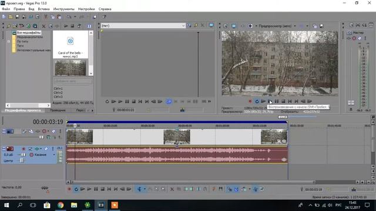Image resolution: width=376 pixels, height=211 pixels.
Task: Select the Теги folder
Action: [x=20, y=46]
